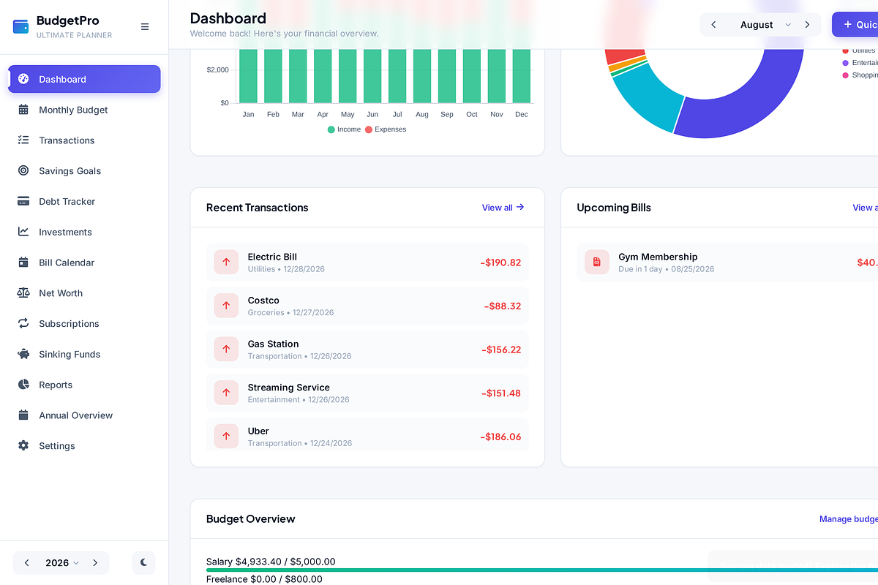
Task: Click the Subscriptions repeat-arrows icon
Action: tap(23, 324)
